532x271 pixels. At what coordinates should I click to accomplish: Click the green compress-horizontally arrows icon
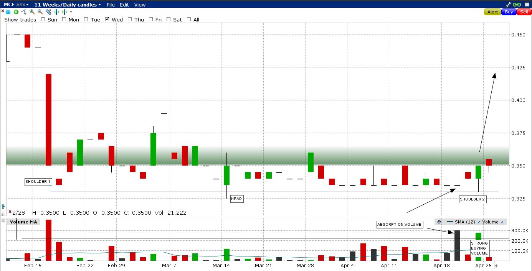pyautogui.click(x=64, y=12)
